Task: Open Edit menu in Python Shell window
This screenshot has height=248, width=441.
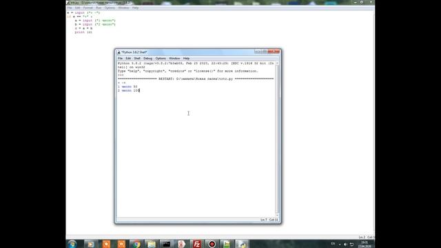Action: [x=128, y=59]
